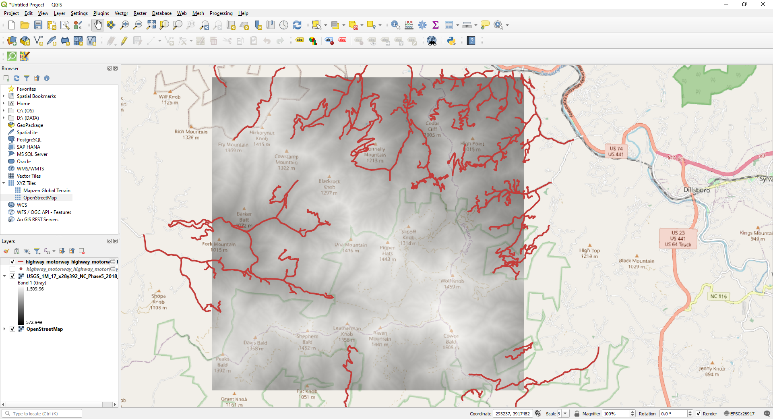The image size is (773, 419).
Task: Hide the highway line layer via its checkbox
Action: coord(12,262)
